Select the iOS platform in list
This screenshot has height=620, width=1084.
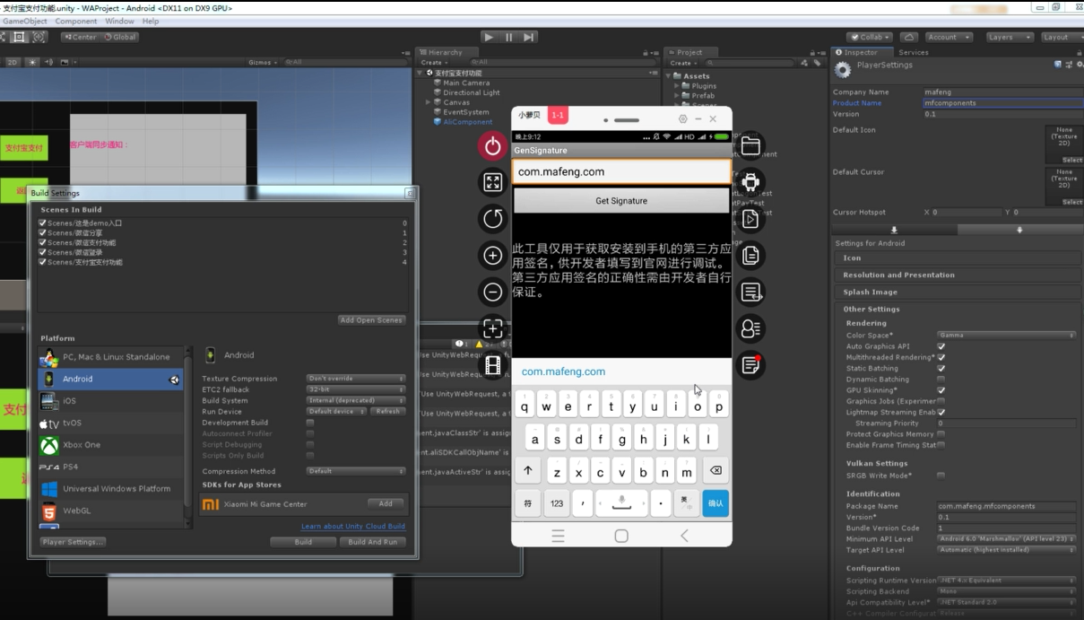pos(110,401)
